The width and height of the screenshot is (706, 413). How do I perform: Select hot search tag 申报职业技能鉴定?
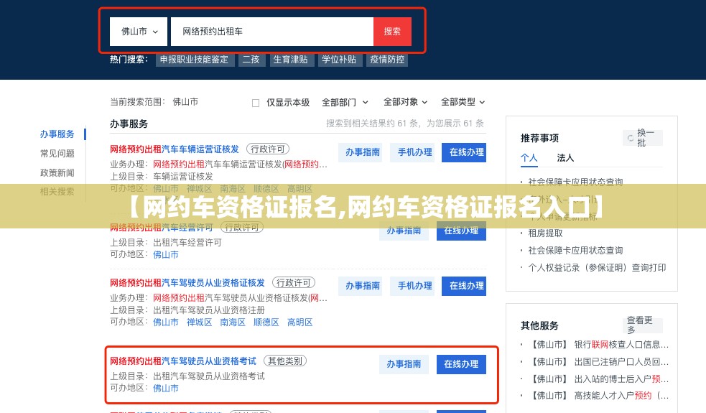click(x=195, y=60)
